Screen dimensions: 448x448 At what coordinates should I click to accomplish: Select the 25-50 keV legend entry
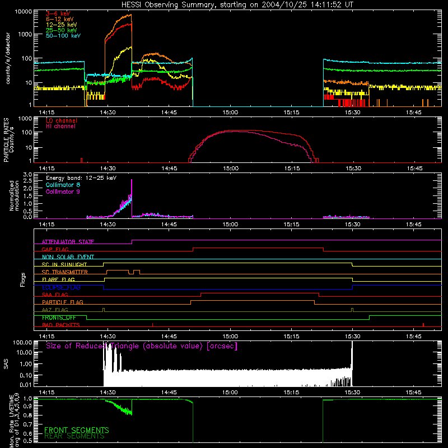(62, 30)
